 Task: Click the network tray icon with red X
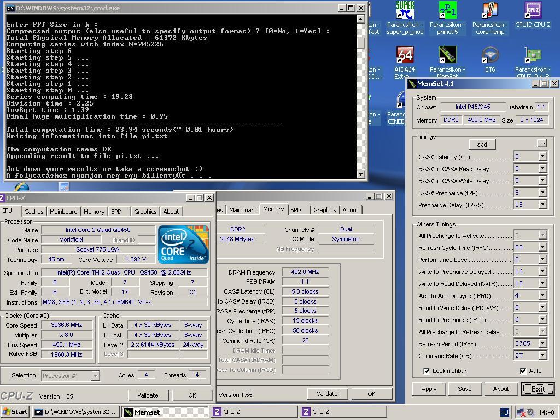(521, 412)
